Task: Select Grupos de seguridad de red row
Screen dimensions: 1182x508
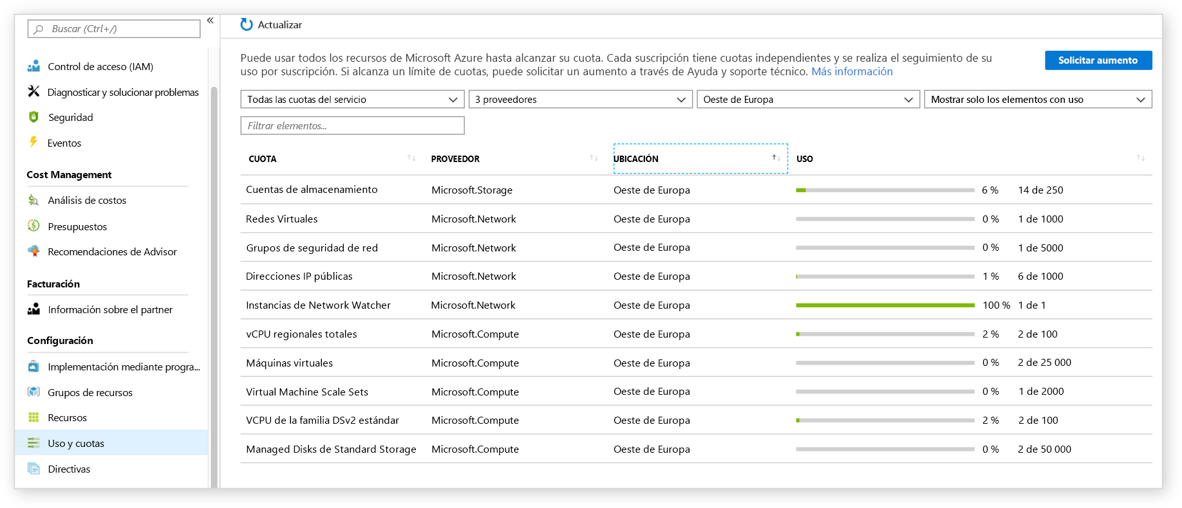Action: coord(696,248)
